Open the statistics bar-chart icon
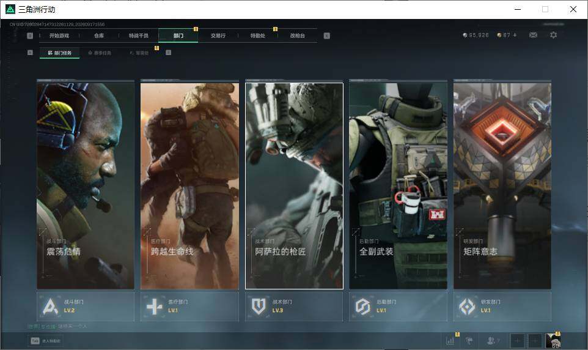Screen dimensions: 588x350 point(450,341)
